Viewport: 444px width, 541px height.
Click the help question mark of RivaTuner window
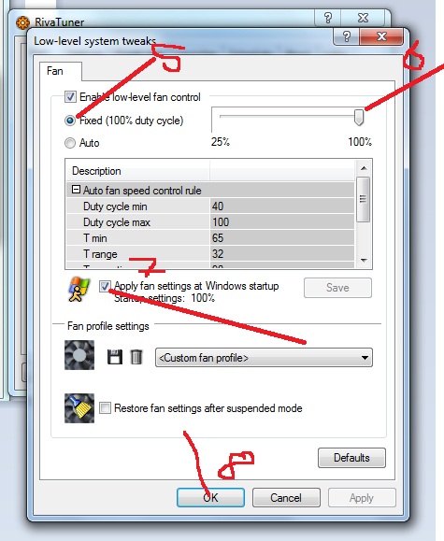[328, 18]
